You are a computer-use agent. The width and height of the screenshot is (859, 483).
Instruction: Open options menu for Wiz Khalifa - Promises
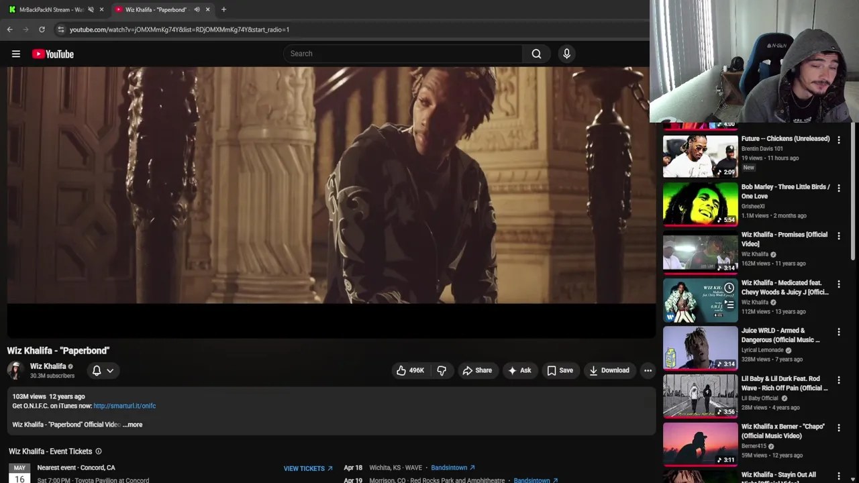[838, 235]
